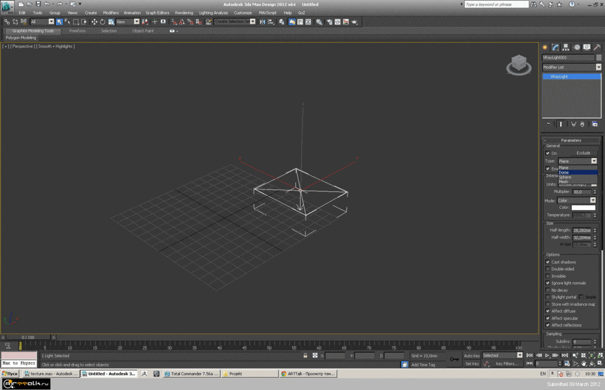Screen dimensions: 605x390
Task: Click the Render Production teapot icon
Action: point(354,22)
